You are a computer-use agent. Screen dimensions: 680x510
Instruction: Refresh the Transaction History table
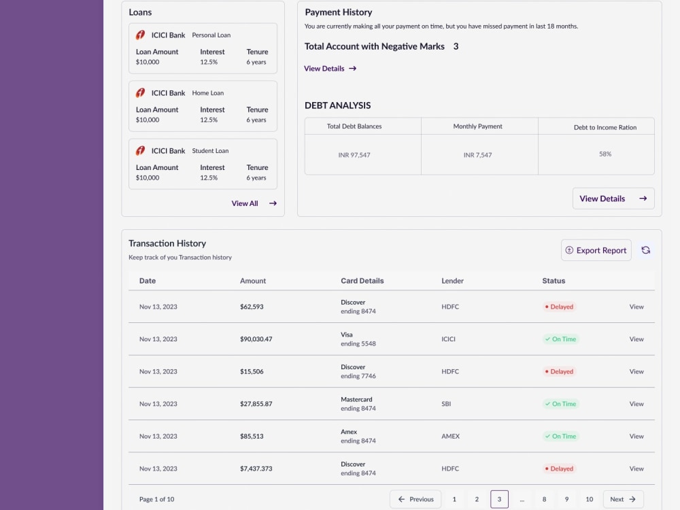tap(645, 250)
